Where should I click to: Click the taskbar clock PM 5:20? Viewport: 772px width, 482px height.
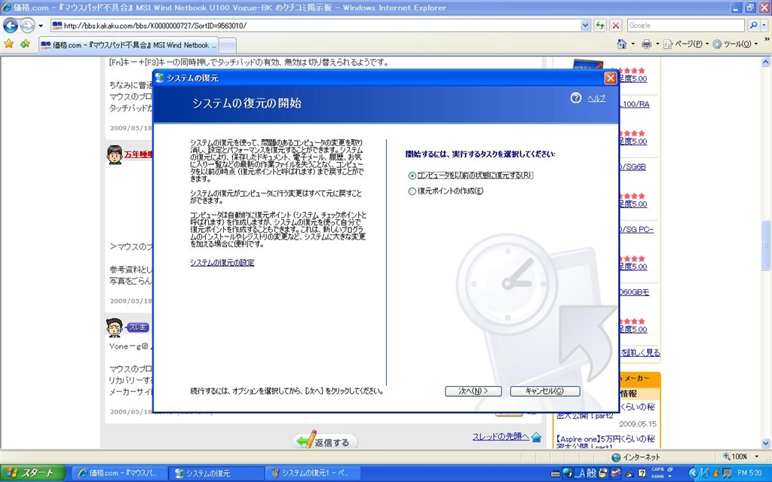749,473
